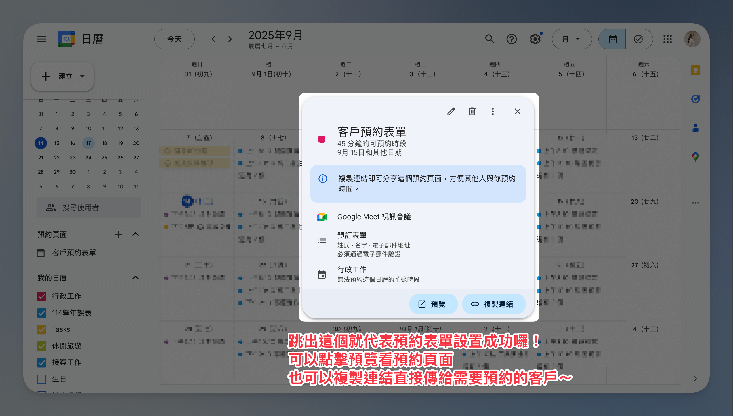
Task: Delete the booking page via trash icon
Action: coord(472,111)
